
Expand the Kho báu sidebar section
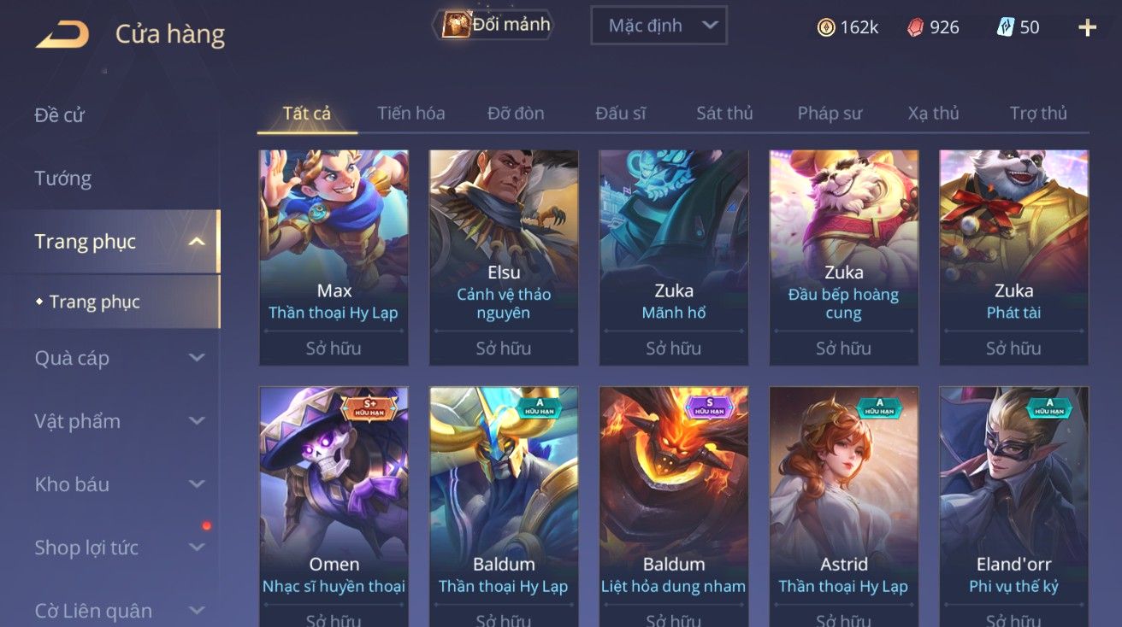pos(197,484)
